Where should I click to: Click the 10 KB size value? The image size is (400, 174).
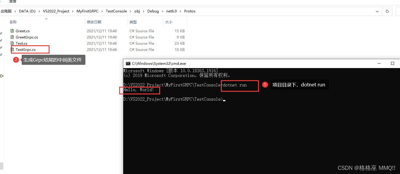pos(180,49)
